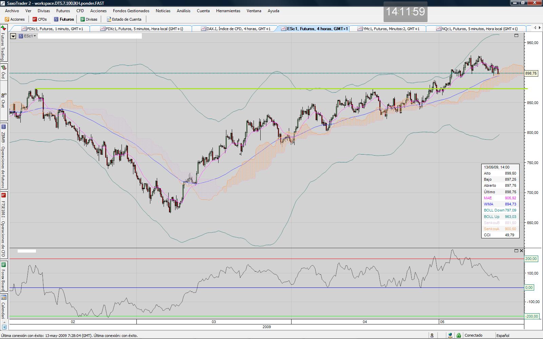The width and height of the screenshot is (543, 339).
Task: Expand the side panel overflow arrow
Action: click(4, 327)
